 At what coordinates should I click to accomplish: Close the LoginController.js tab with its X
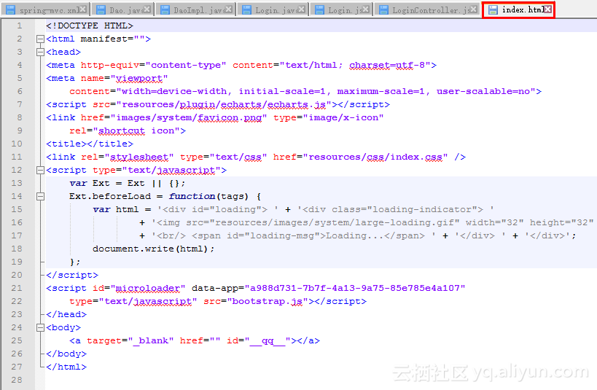(x=473, y=9)
